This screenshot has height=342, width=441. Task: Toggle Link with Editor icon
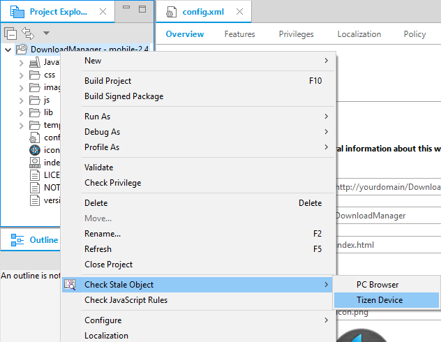click(28, 33)
